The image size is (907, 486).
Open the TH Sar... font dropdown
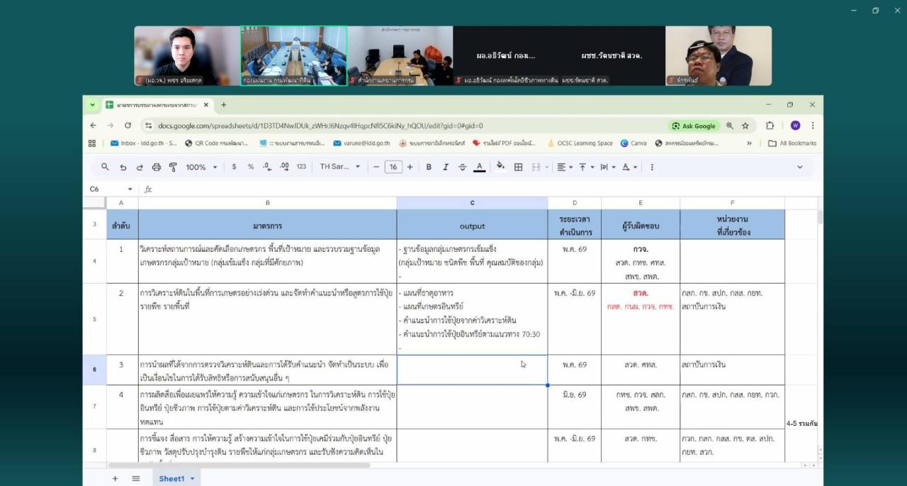[340, 167]
